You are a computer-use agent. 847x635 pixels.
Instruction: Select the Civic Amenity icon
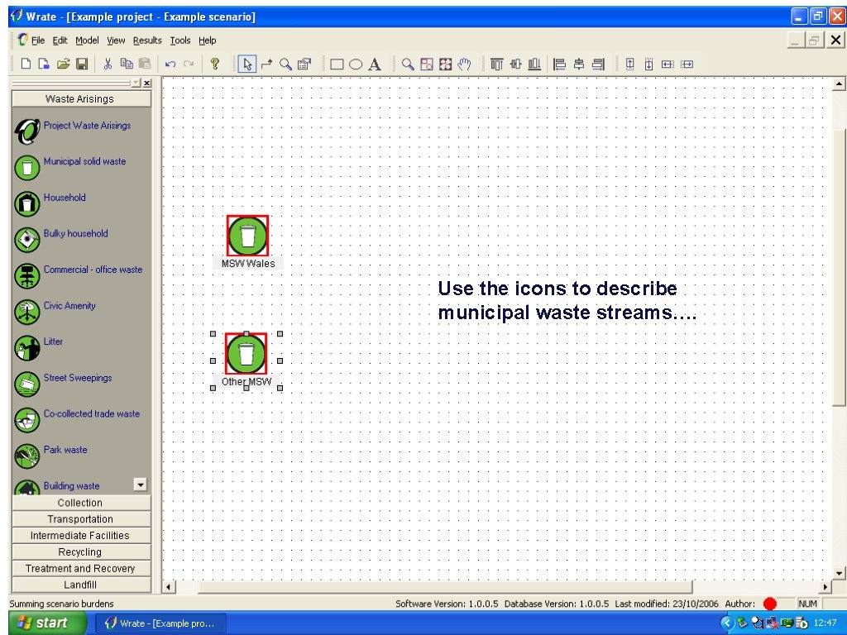(x=27, y=311)
